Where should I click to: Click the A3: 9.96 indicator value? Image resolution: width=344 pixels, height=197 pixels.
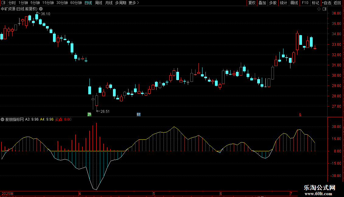32,119
